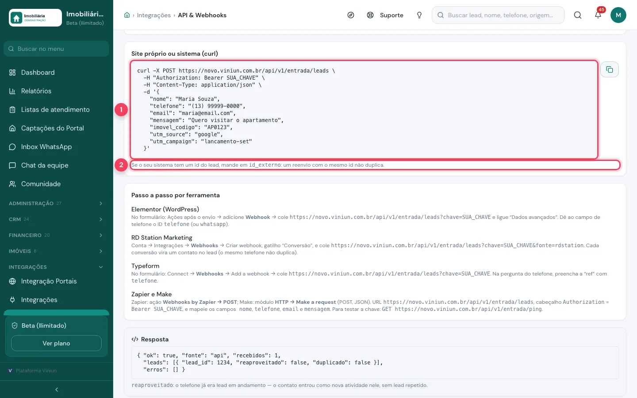Open Chat da equipe
Image resolution: width=637 pixels, height=398 pixels.
56,165
